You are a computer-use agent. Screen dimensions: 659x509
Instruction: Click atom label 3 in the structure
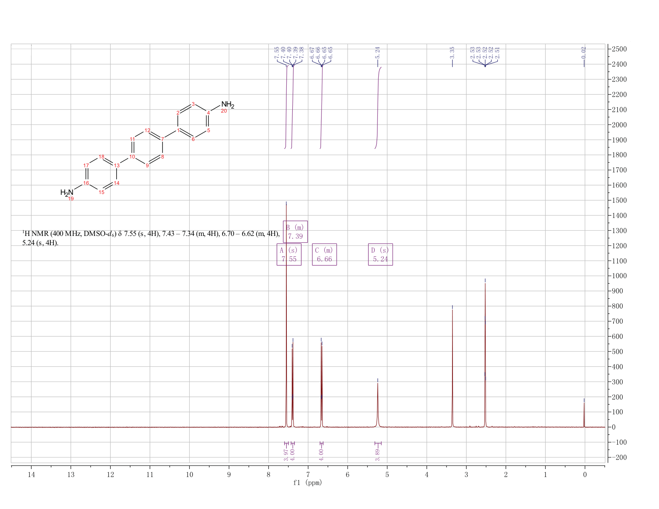193,104
